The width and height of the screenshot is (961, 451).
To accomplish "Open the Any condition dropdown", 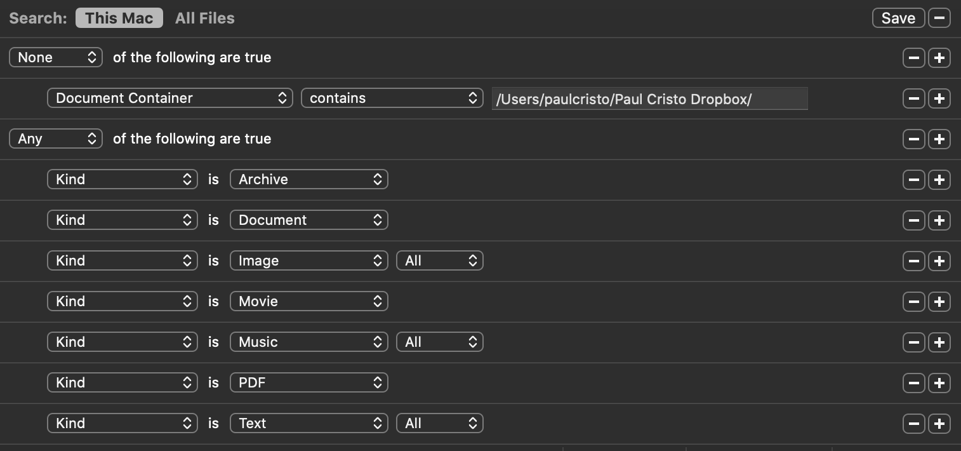I will 56,139.
